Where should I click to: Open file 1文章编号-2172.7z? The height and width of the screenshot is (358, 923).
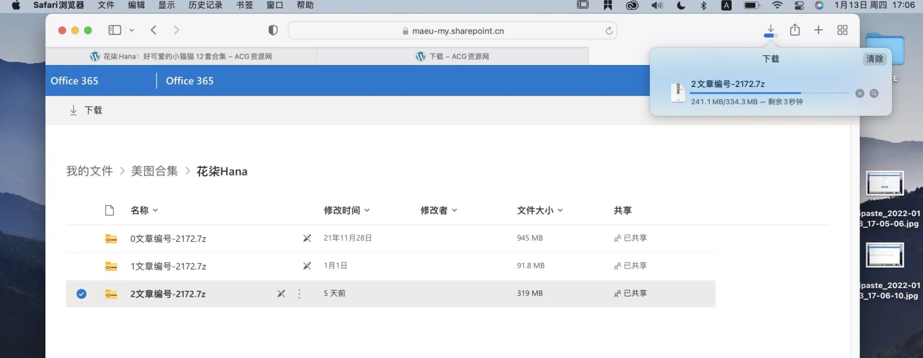click(168, 266)
